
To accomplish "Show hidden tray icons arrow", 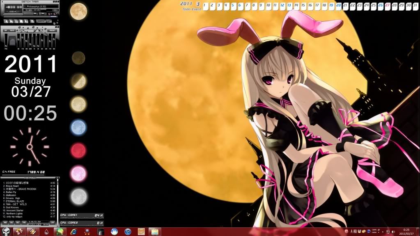I will pyautogui.click(x=383, y=232).
